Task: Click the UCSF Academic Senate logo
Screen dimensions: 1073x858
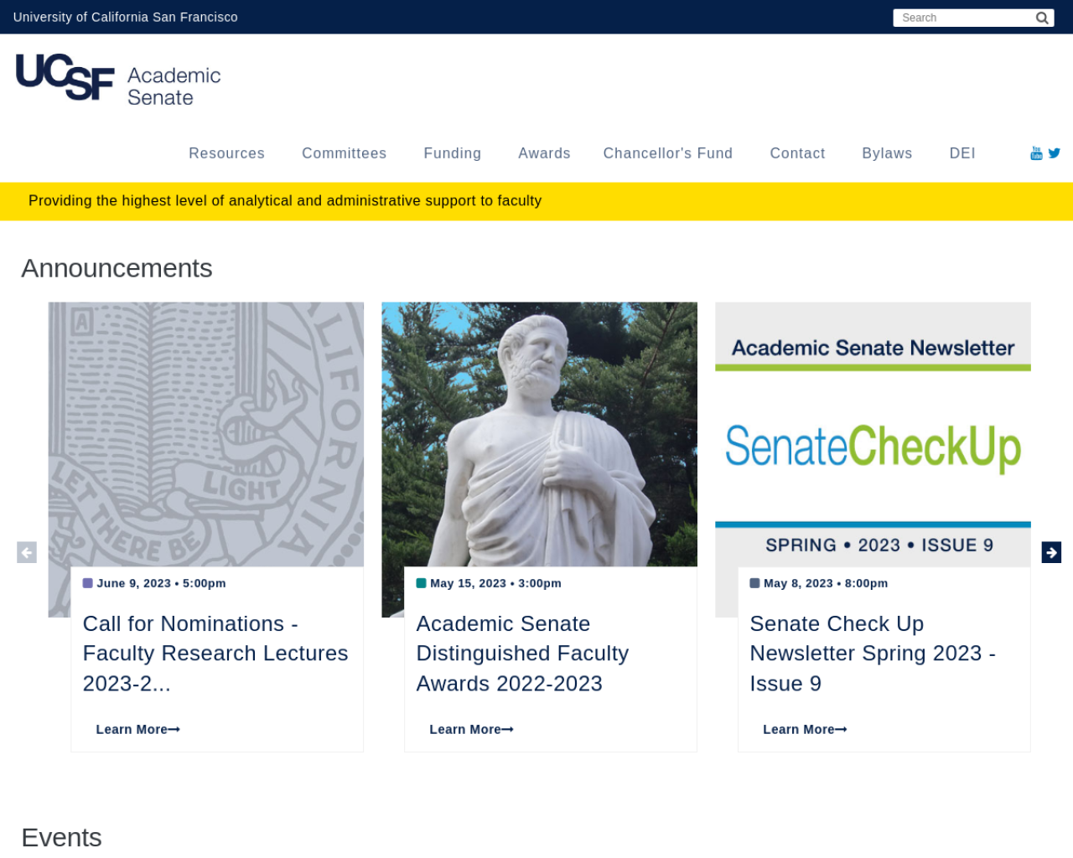Action: click(x=118, y=80)
